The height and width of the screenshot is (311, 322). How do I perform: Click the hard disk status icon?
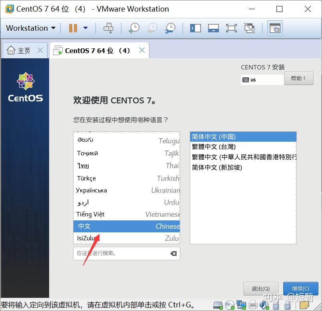(x=218, y=305)
